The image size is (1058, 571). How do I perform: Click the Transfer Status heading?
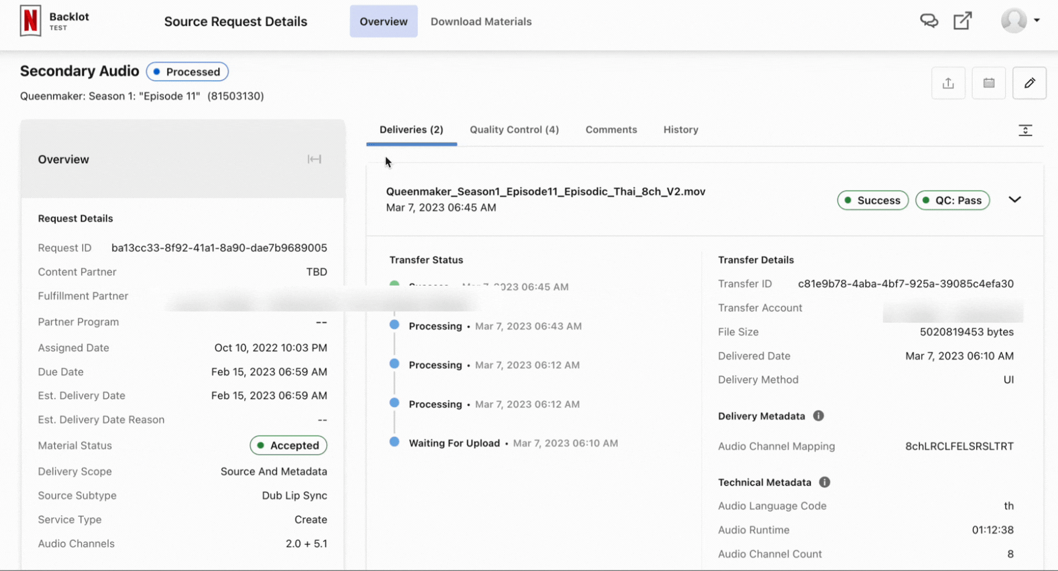(x=426, y=260)
